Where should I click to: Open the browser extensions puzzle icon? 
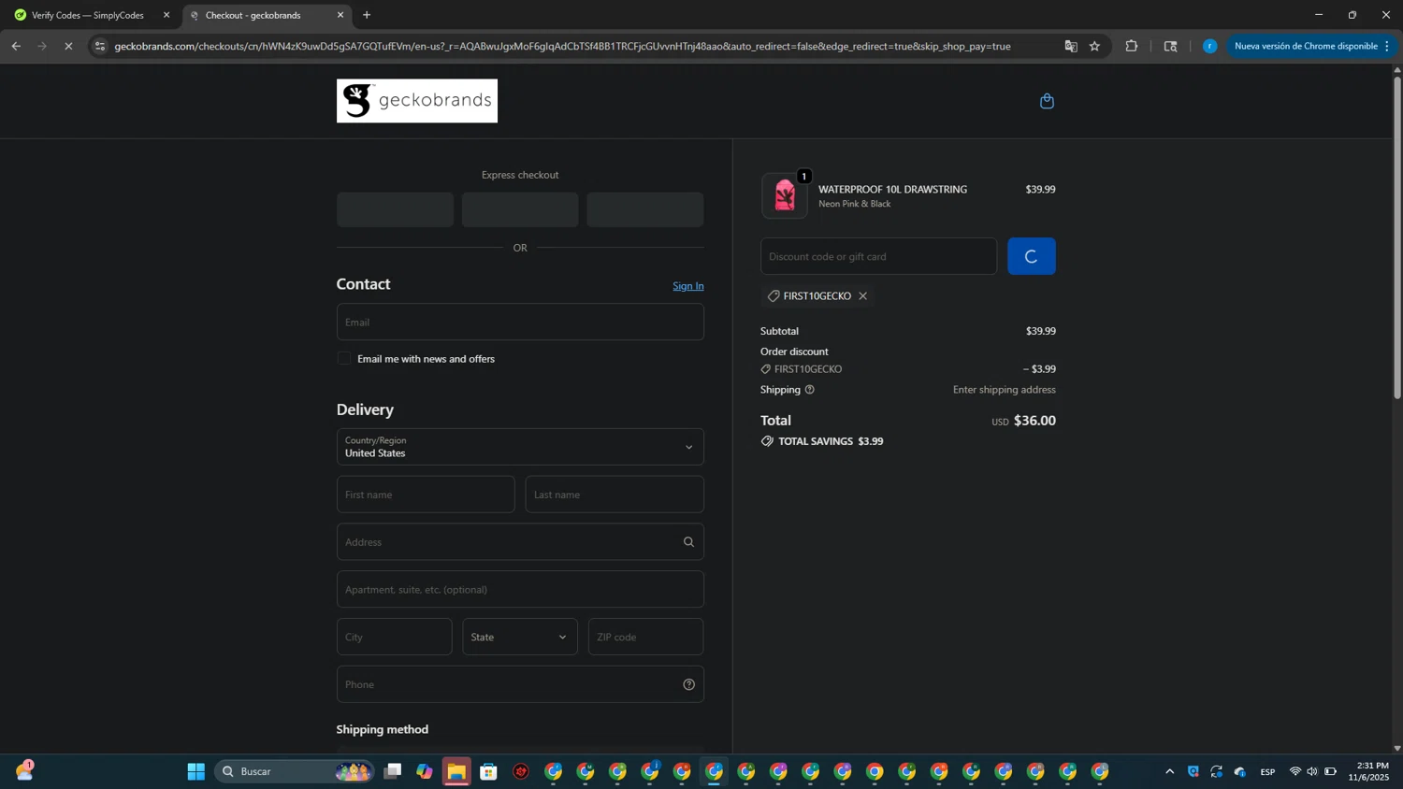pyautogui.click(x=1131, y=46)
